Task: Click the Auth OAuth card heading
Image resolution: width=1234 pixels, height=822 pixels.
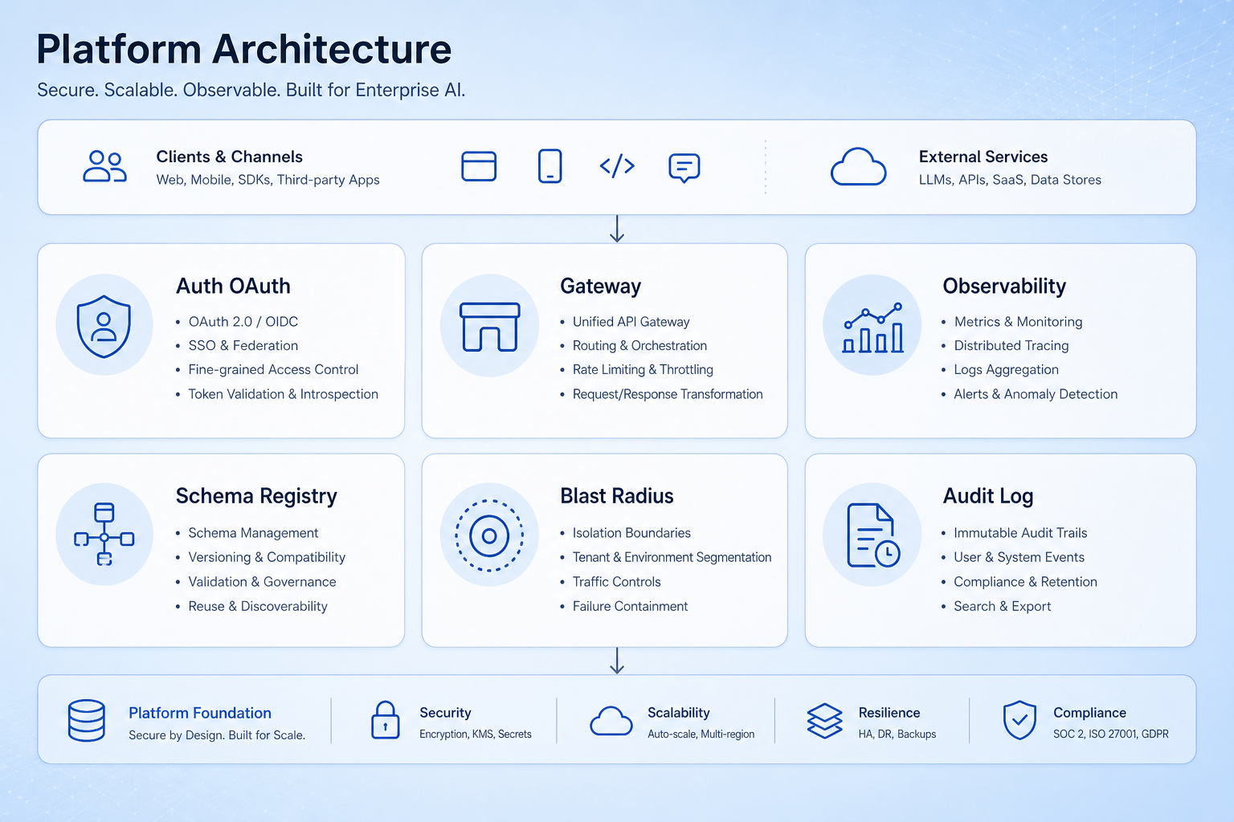Action: (x=233, y=287)
